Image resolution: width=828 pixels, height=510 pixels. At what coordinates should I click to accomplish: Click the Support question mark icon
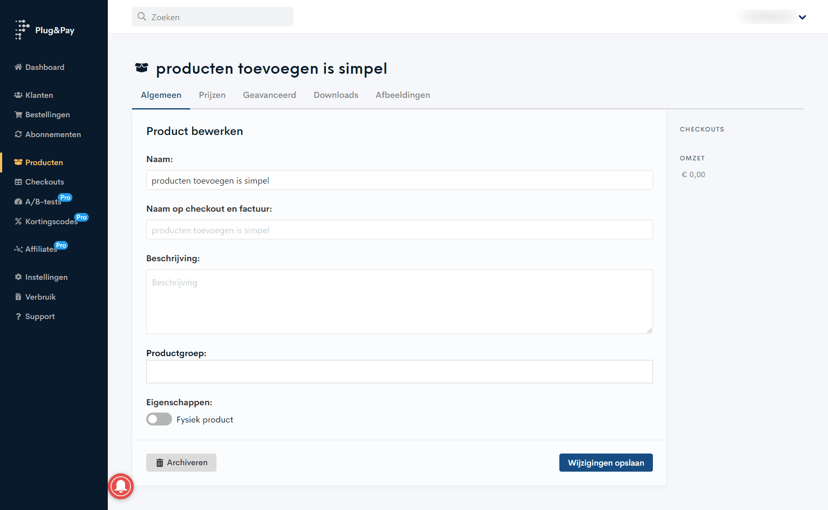tap(18, 316)
